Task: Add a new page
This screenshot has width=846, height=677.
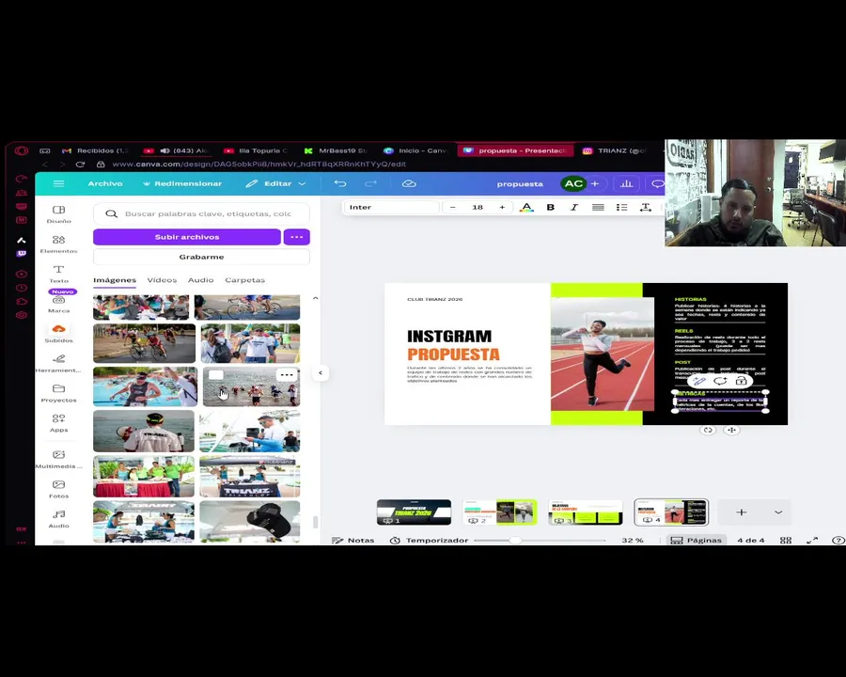Action: pyautogui.click(x=742, y=512)
